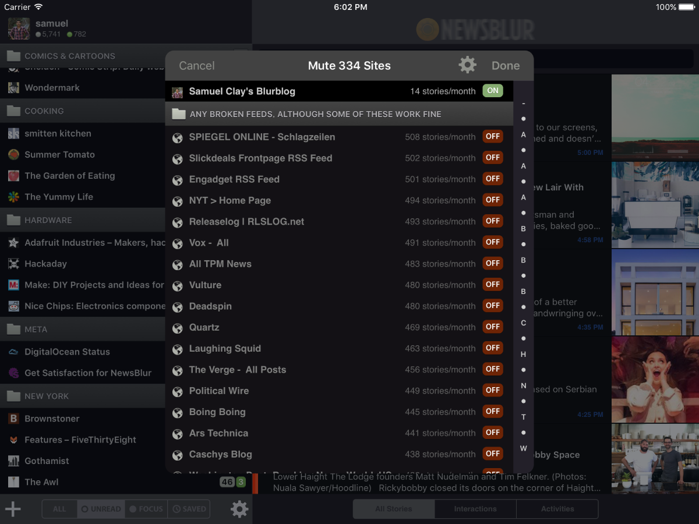The height and width of the screenshot is (524, 699).
Task: Toggle All TPM News switch
Action: click(493, 264)
